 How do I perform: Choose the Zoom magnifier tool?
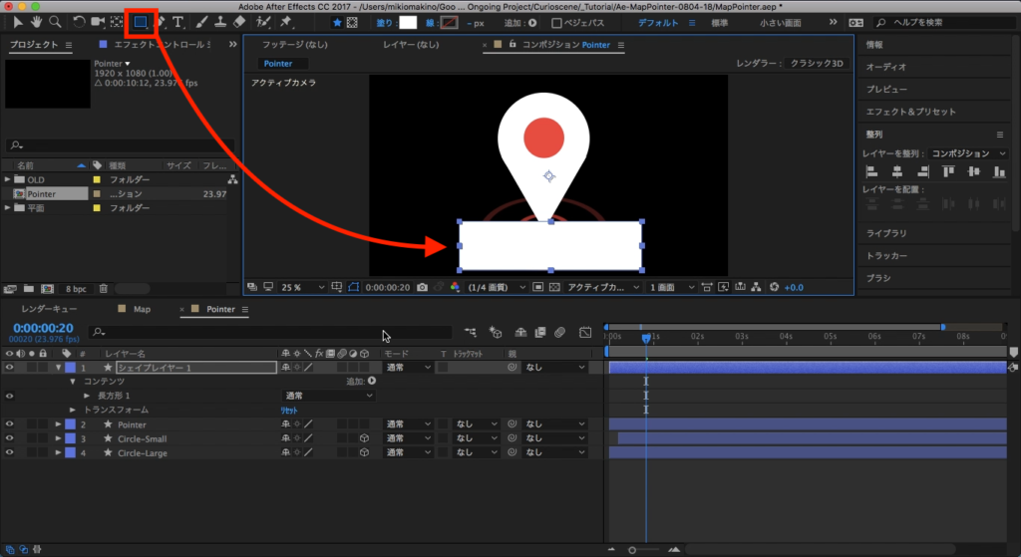pos(56,22)
